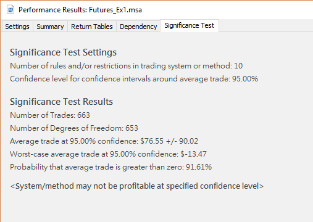
Task: Click the Worst-case average trade line
Action: point(108,154)
